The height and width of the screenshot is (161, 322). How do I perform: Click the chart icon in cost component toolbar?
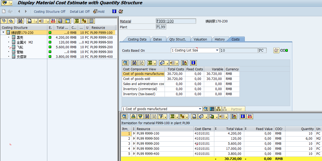(184, 63)
